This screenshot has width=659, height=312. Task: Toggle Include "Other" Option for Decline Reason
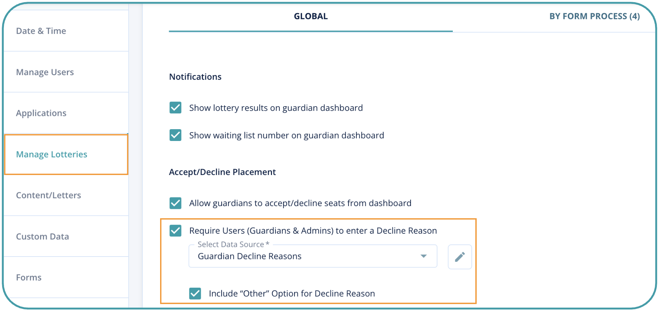(x=195, y=293)
